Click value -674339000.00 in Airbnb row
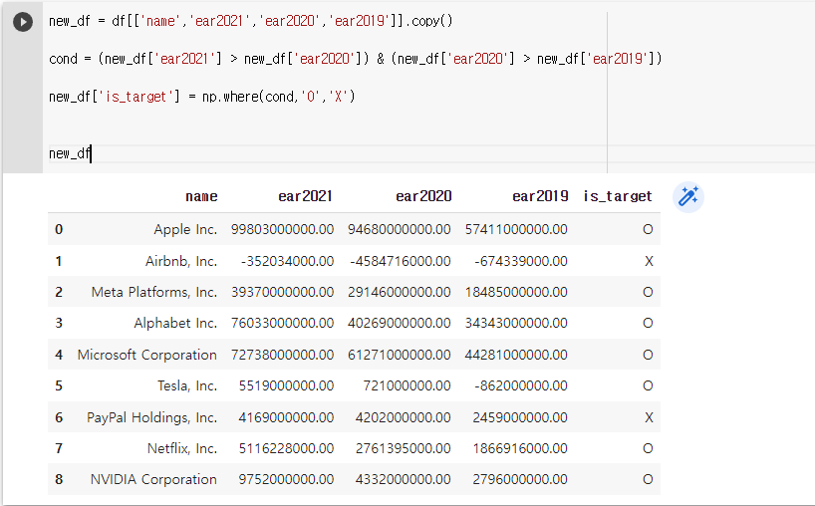 click(x=521, y=261)
